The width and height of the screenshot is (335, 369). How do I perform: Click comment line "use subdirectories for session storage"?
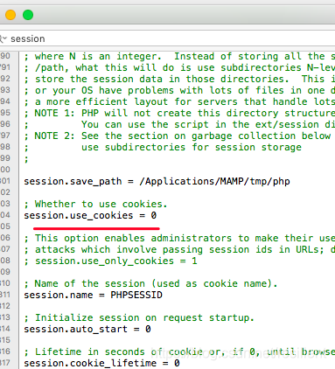pos(192,147)
